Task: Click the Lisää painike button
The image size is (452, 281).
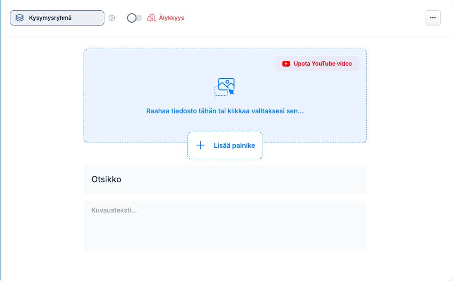Action: (x=225, y=145)
